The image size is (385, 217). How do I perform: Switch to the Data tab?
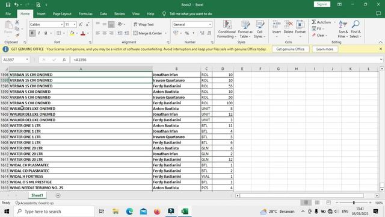pyautogui.click(x=103, y=14)
